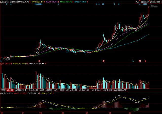The height and width of the screenshot is (114, 162).
Task: Open 设置 indicator settings
Action: pyautogui.click(x=3, y=90)
